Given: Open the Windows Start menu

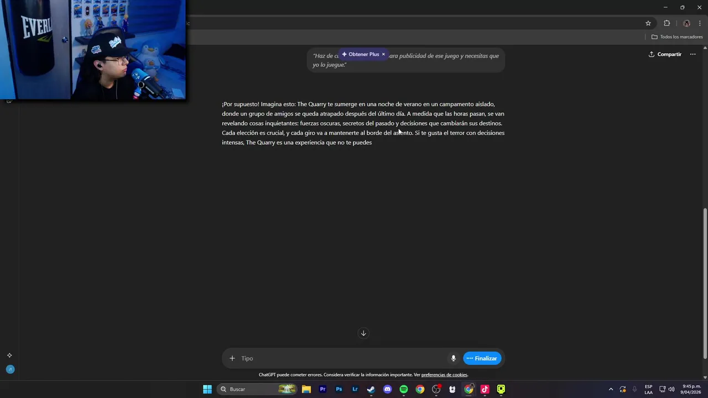Looking at the screenshot, I should coord(207,389).
